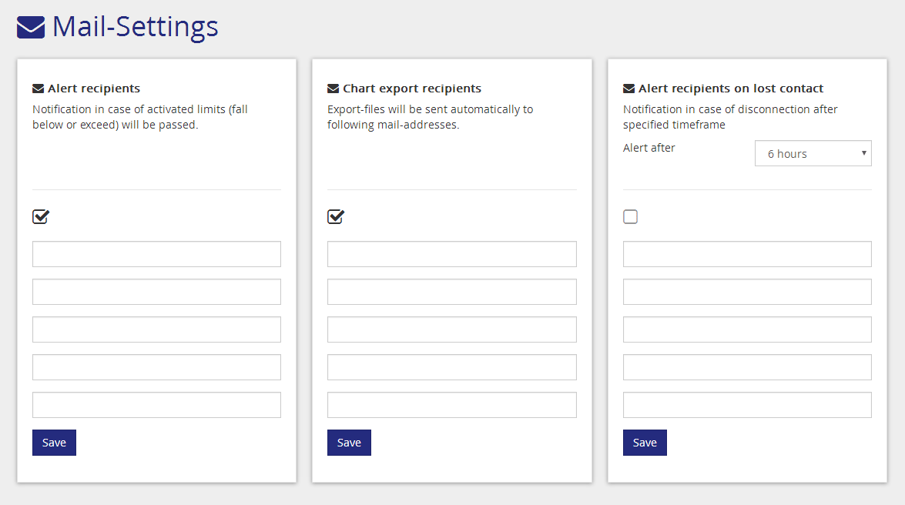
Task: Save the Alert recipients settings
Action: [54, 443]
